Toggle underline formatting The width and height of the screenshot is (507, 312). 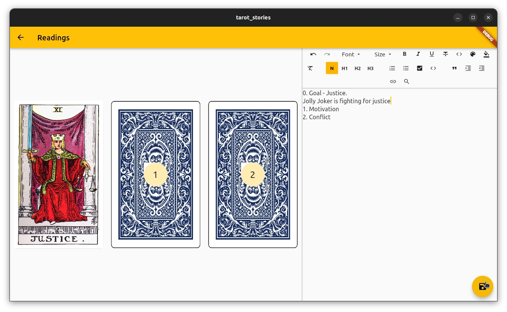432,54
